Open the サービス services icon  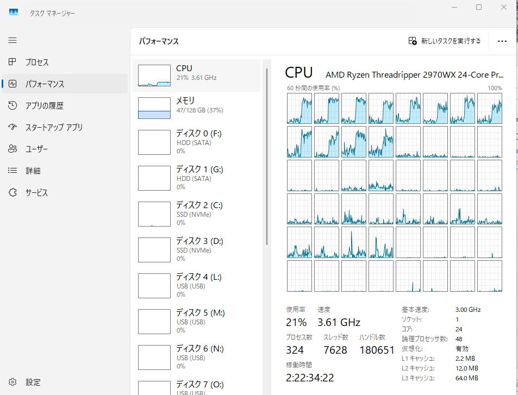[13, 192]
